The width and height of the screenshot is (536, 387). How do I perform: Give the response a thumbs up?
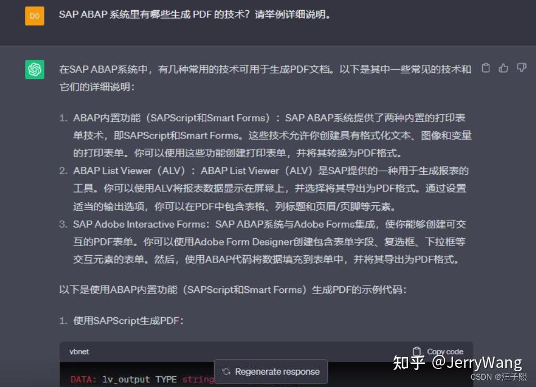tap(503, 68)
